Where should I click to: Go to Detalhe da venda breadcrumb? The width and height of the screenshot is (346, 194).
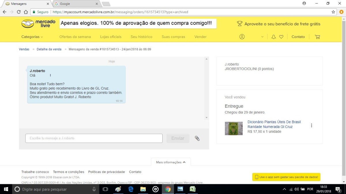[49, 49]
